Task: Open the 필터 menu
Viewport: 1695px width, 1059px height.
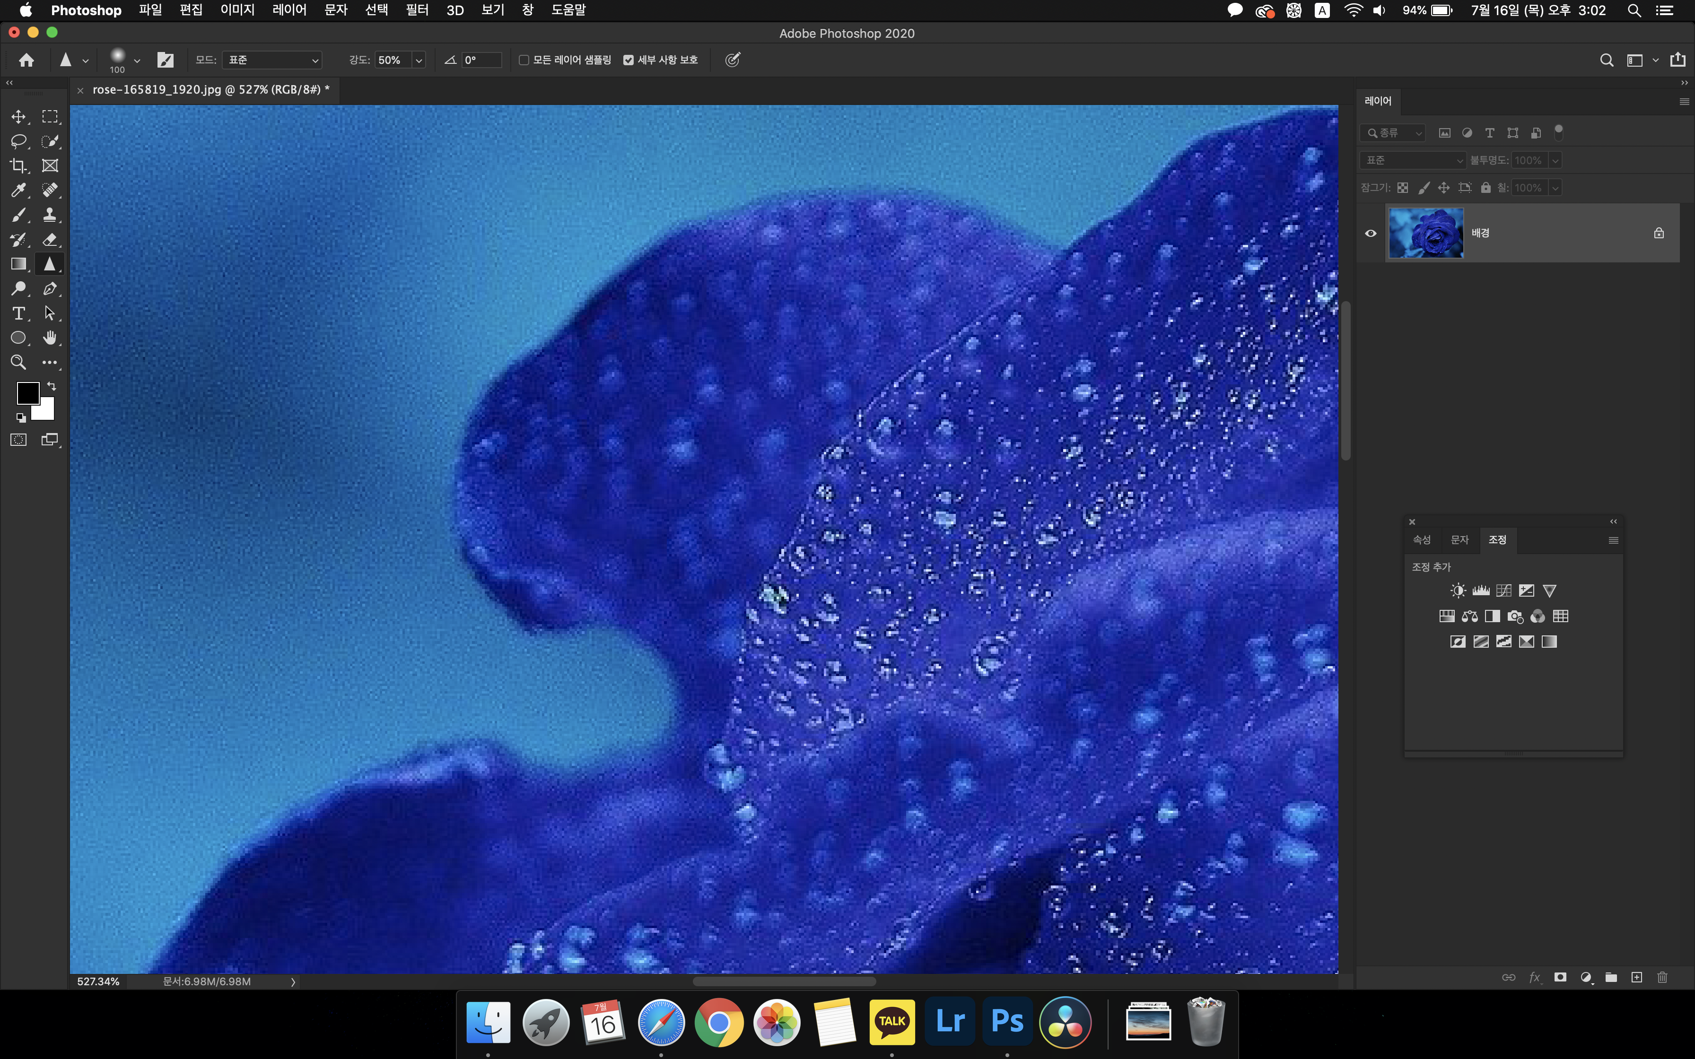Action: (417, 10)
